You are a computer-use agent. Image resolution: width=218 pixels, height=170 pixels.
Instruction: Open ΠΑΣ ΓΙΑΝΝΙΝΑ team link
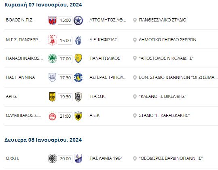[21, 77]
